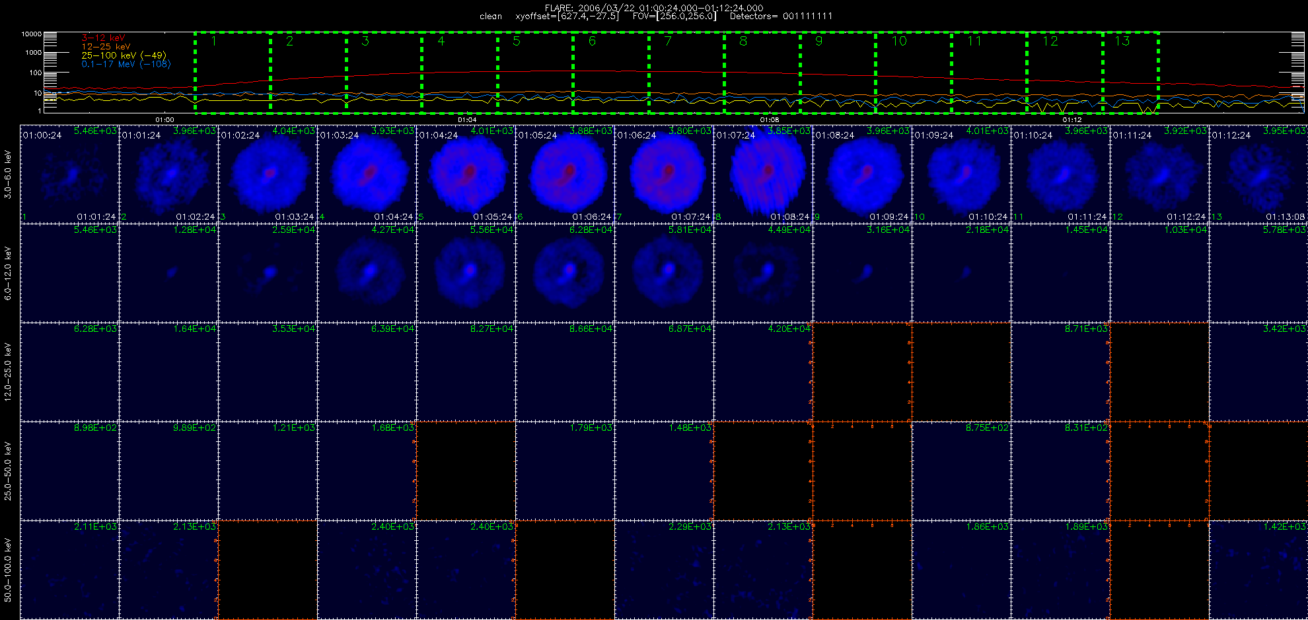
Task: Open the 50-100 keV image labeled 2.11E+03
Action: click(69, 569)
